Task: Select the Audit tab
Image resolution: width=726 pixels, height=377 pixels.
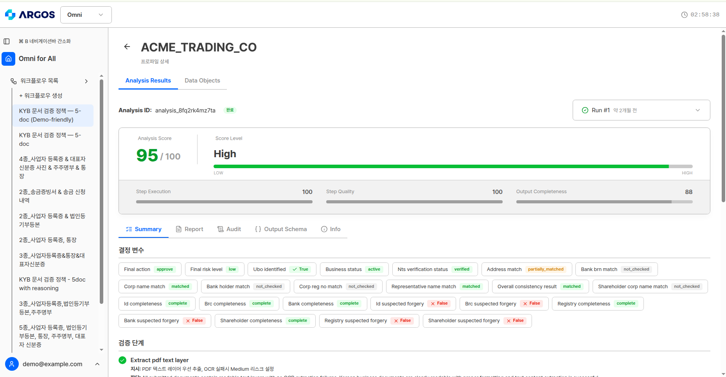Action: tap(229, 229)
